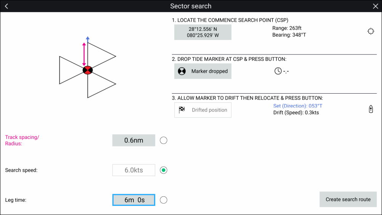The image size is (382, 215).
Task: Click the red marker in sector diagram
Action: tap(88, 70)
